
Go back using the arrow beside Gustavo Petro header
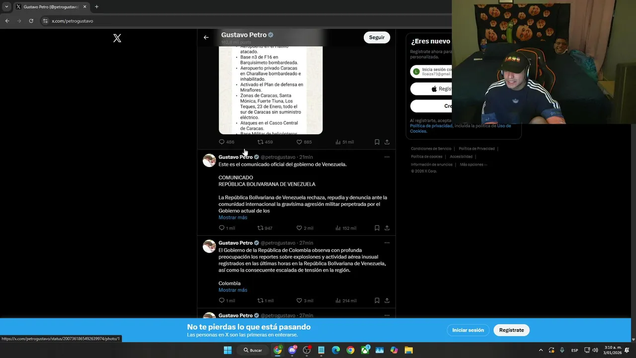pyautogui.click(x=206, y=37)
